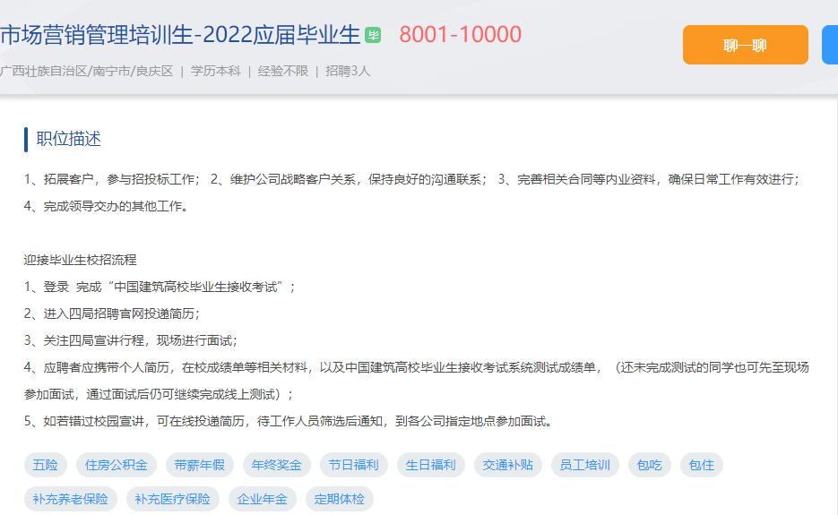Select the 交通补贴 benefit tag
The width and height of the screenshot is (838, 515).
507,466
